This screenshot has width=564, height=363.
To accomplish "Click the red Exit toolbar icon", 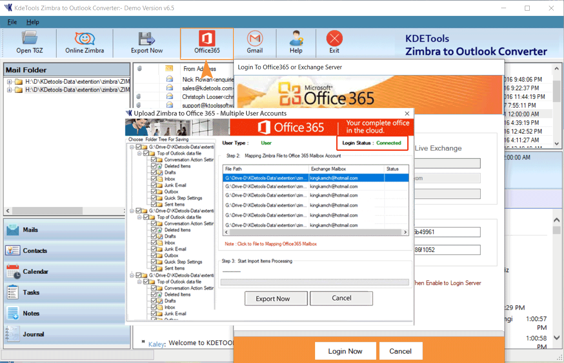I will point(334,38).
